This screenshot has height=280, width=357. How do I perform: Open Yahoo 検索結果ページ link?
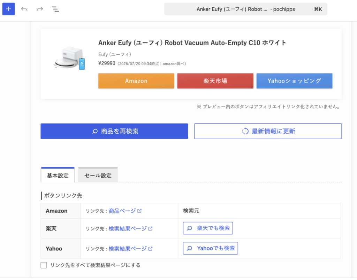[128, 249]
